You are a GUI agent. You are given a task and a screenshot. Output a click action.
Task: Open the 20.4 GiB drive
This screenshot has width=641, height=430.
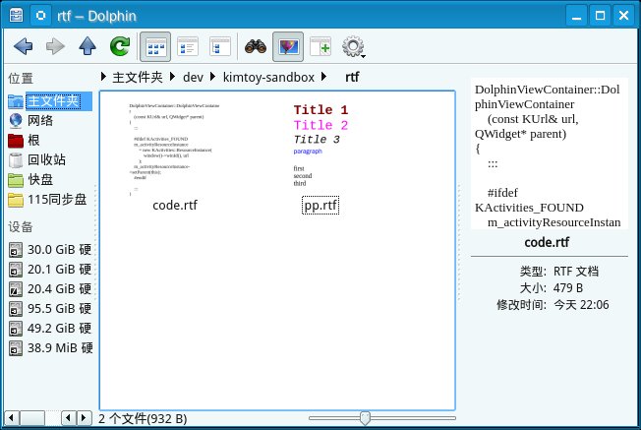(x=50, y=289)
